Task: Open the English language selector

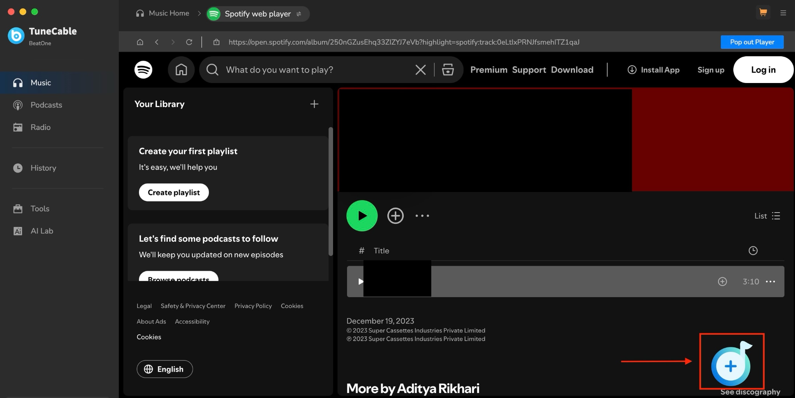Action: (165, 369)
